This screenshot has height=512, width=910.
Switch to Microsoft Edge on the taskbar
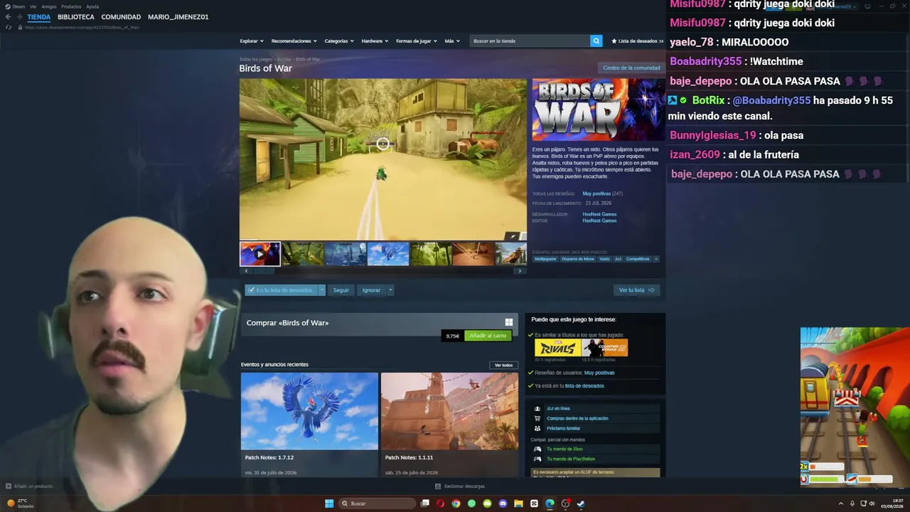tap(550, 503)
